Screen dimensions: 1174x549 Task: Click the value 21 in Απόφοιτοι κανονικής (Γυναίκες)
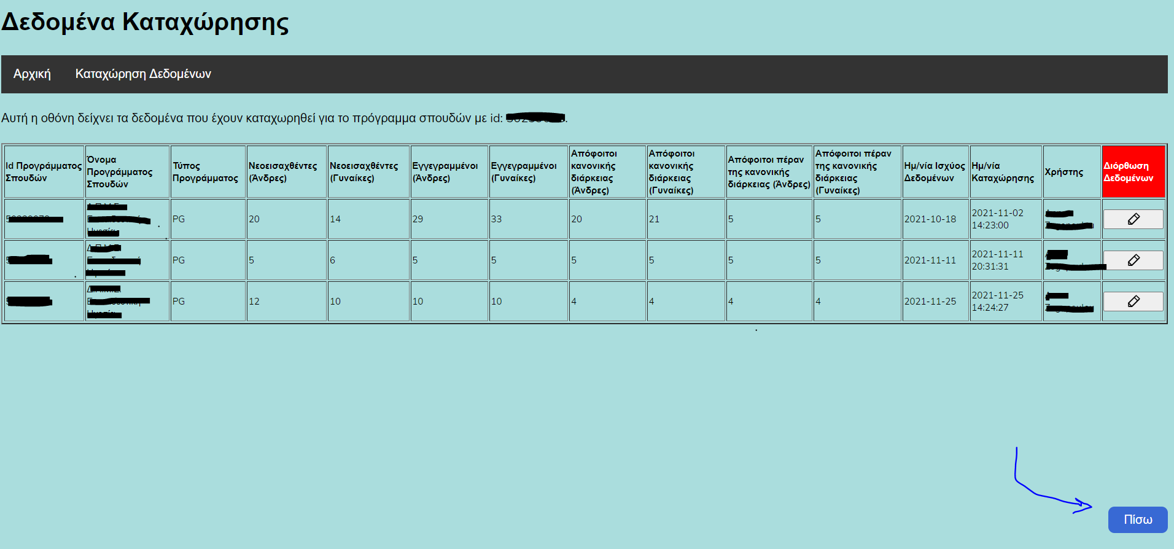[x=654, y=219]
